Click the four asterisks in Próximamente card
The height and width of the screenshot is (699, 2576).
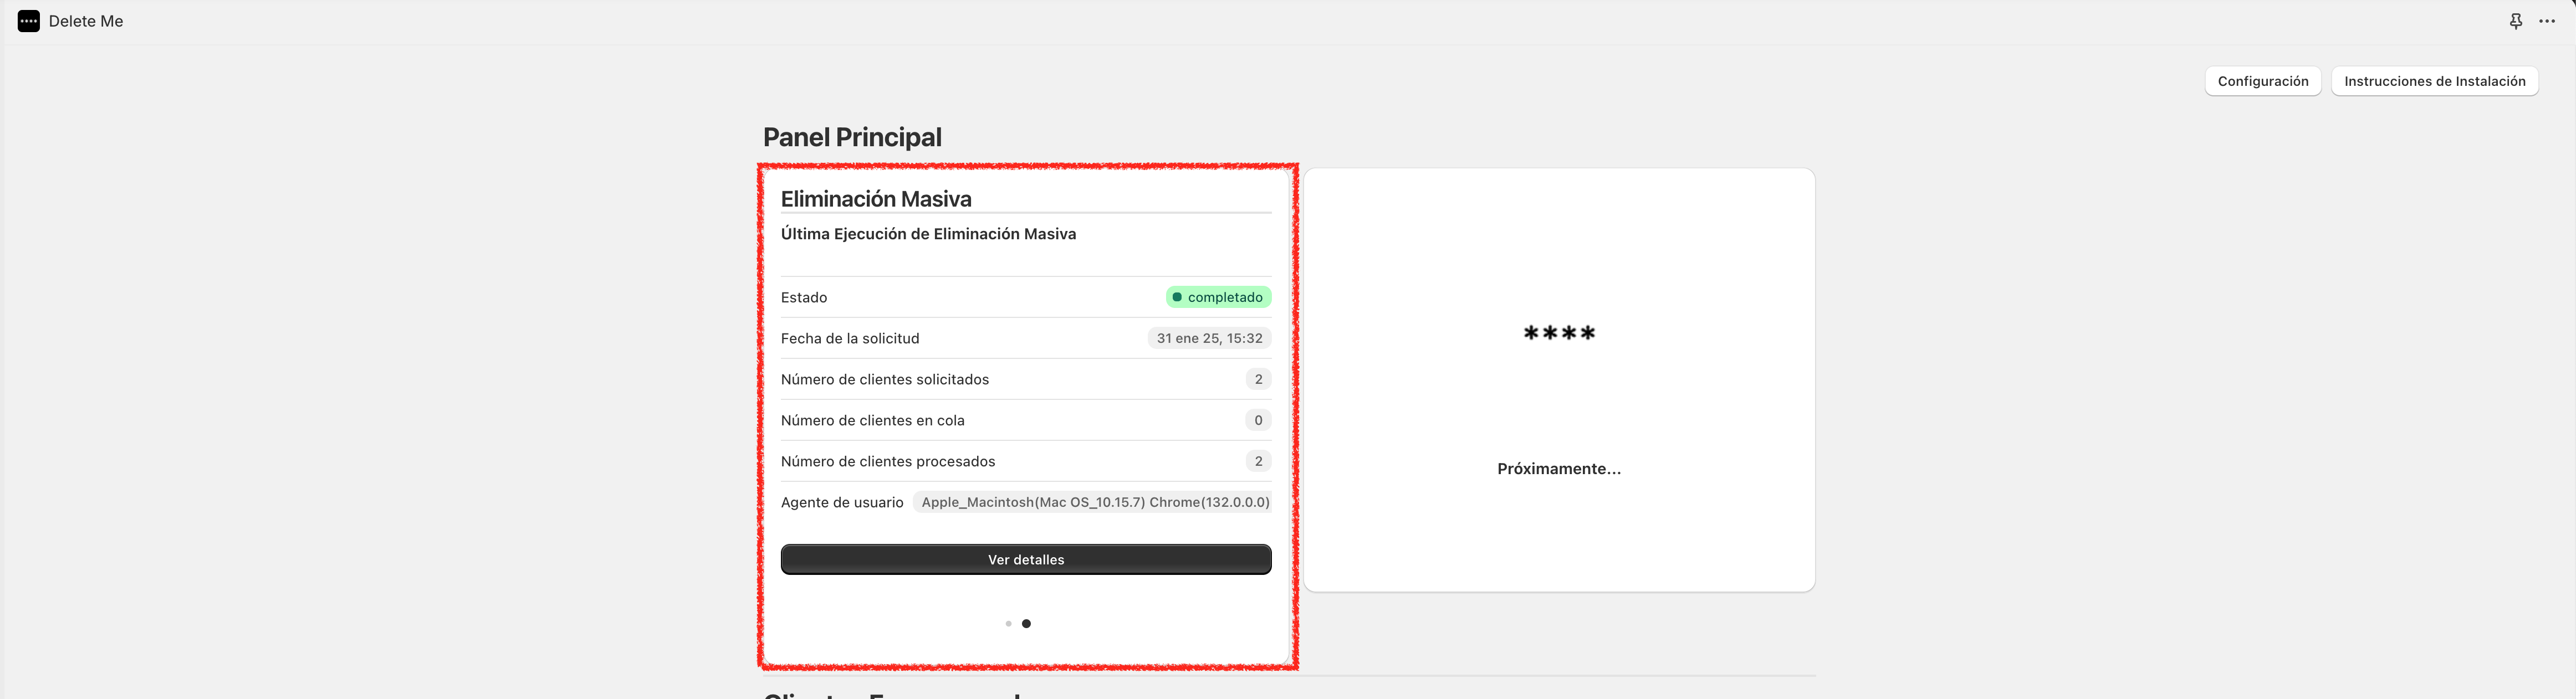[1559, 334]
